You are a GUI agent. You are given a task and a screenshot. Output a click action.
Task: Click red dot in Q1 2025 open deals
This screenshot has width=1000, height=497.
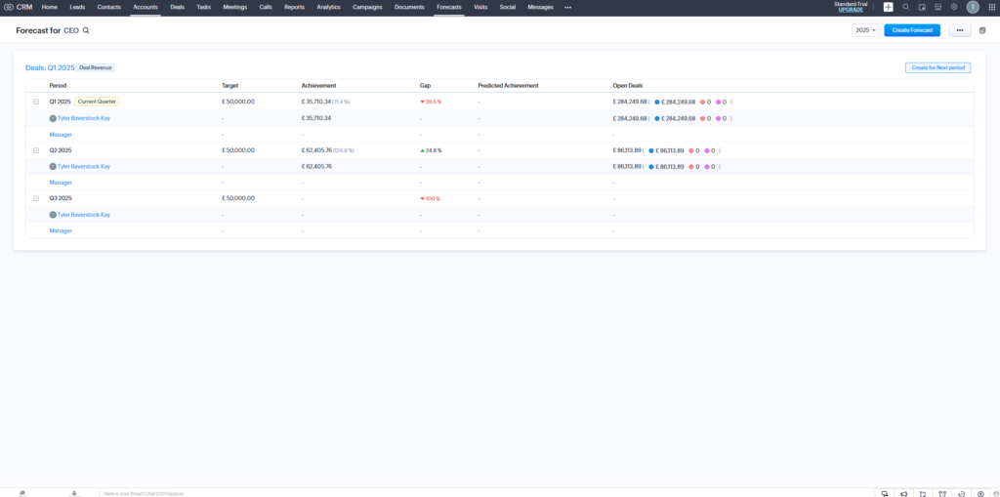702,103
